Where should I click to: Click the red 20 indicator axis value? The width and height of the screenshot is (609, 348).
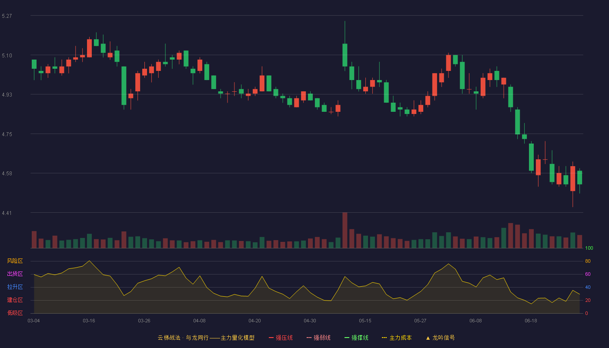(x=588, y=301)
